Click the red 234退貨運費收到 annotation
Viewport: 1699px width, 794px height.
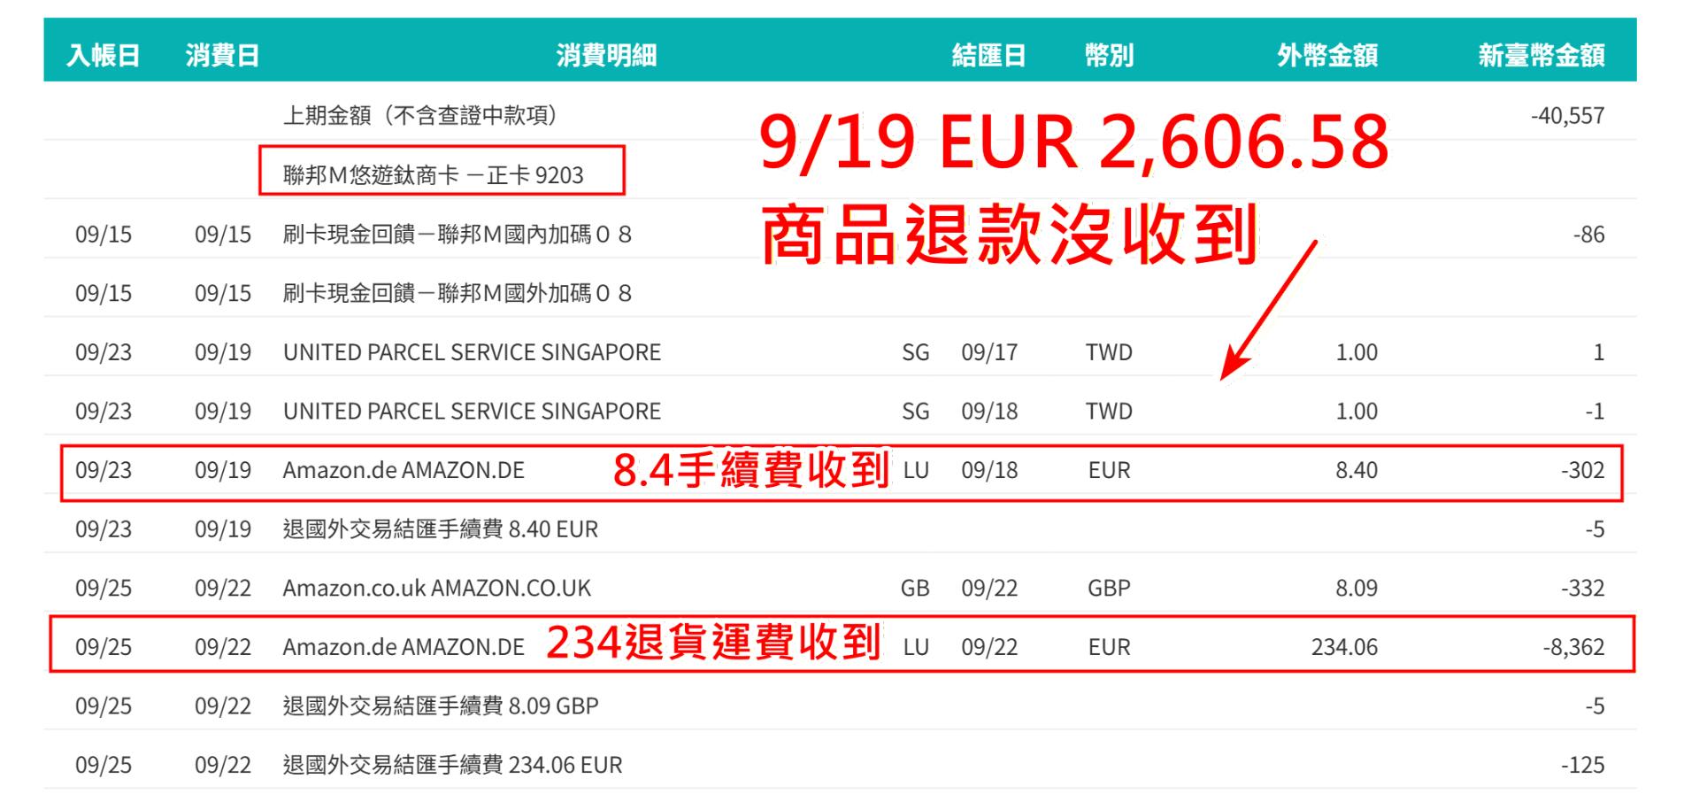(x=712, y=644)
